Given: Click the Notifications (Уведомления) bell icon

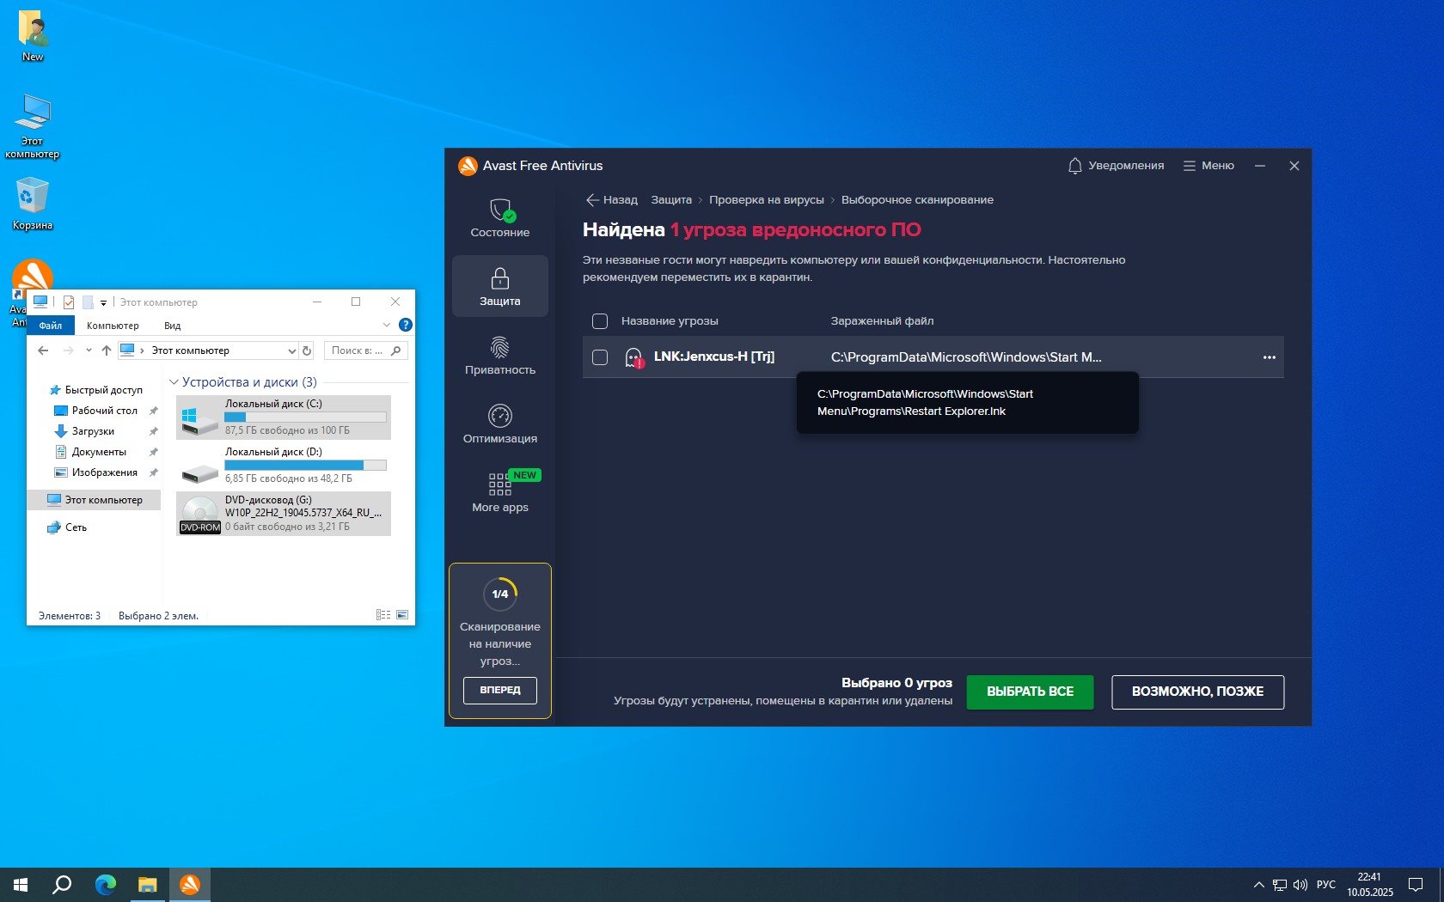Looking at the screenshot, I should coord(1074,166).
